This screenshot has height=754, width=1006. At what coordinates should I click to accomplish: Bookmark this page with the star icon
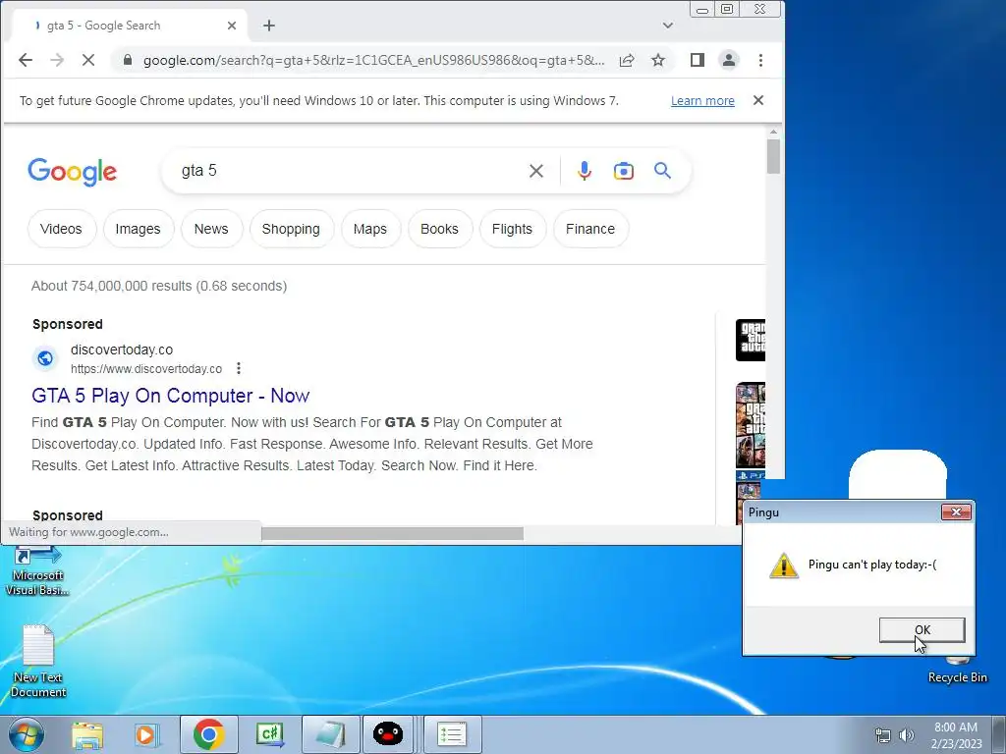[657, 60]
